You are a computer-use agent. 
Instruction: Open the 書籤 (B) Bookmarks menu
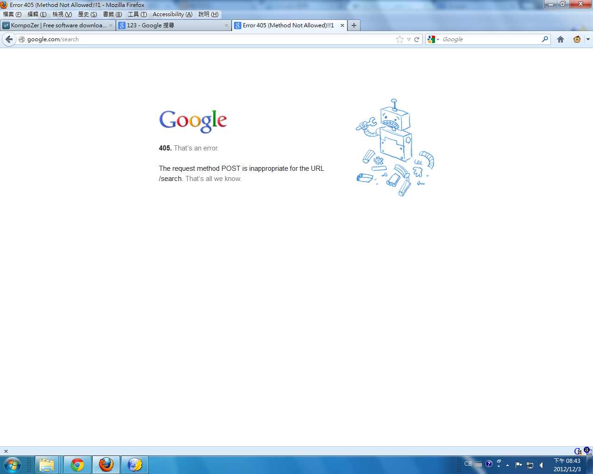(x=113, y=14)
